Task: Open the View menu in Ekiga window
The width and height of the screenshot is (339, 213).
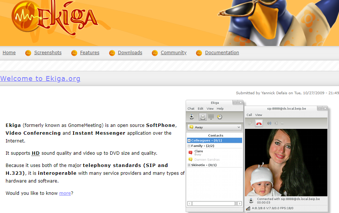Action: tap(210, 109)
